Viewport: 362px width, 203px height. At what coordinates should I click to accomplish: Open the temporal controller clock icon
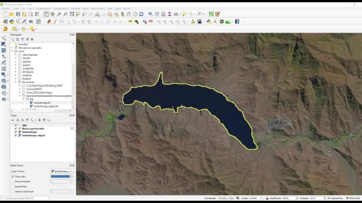click(135, 14)
